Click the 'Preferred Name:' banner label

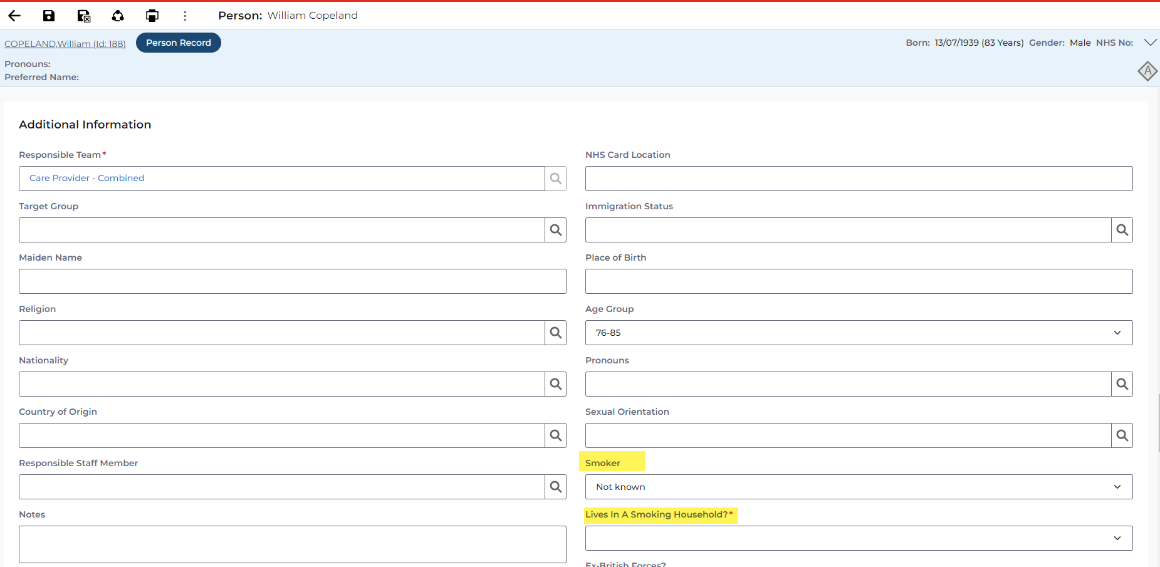point(42,77)
